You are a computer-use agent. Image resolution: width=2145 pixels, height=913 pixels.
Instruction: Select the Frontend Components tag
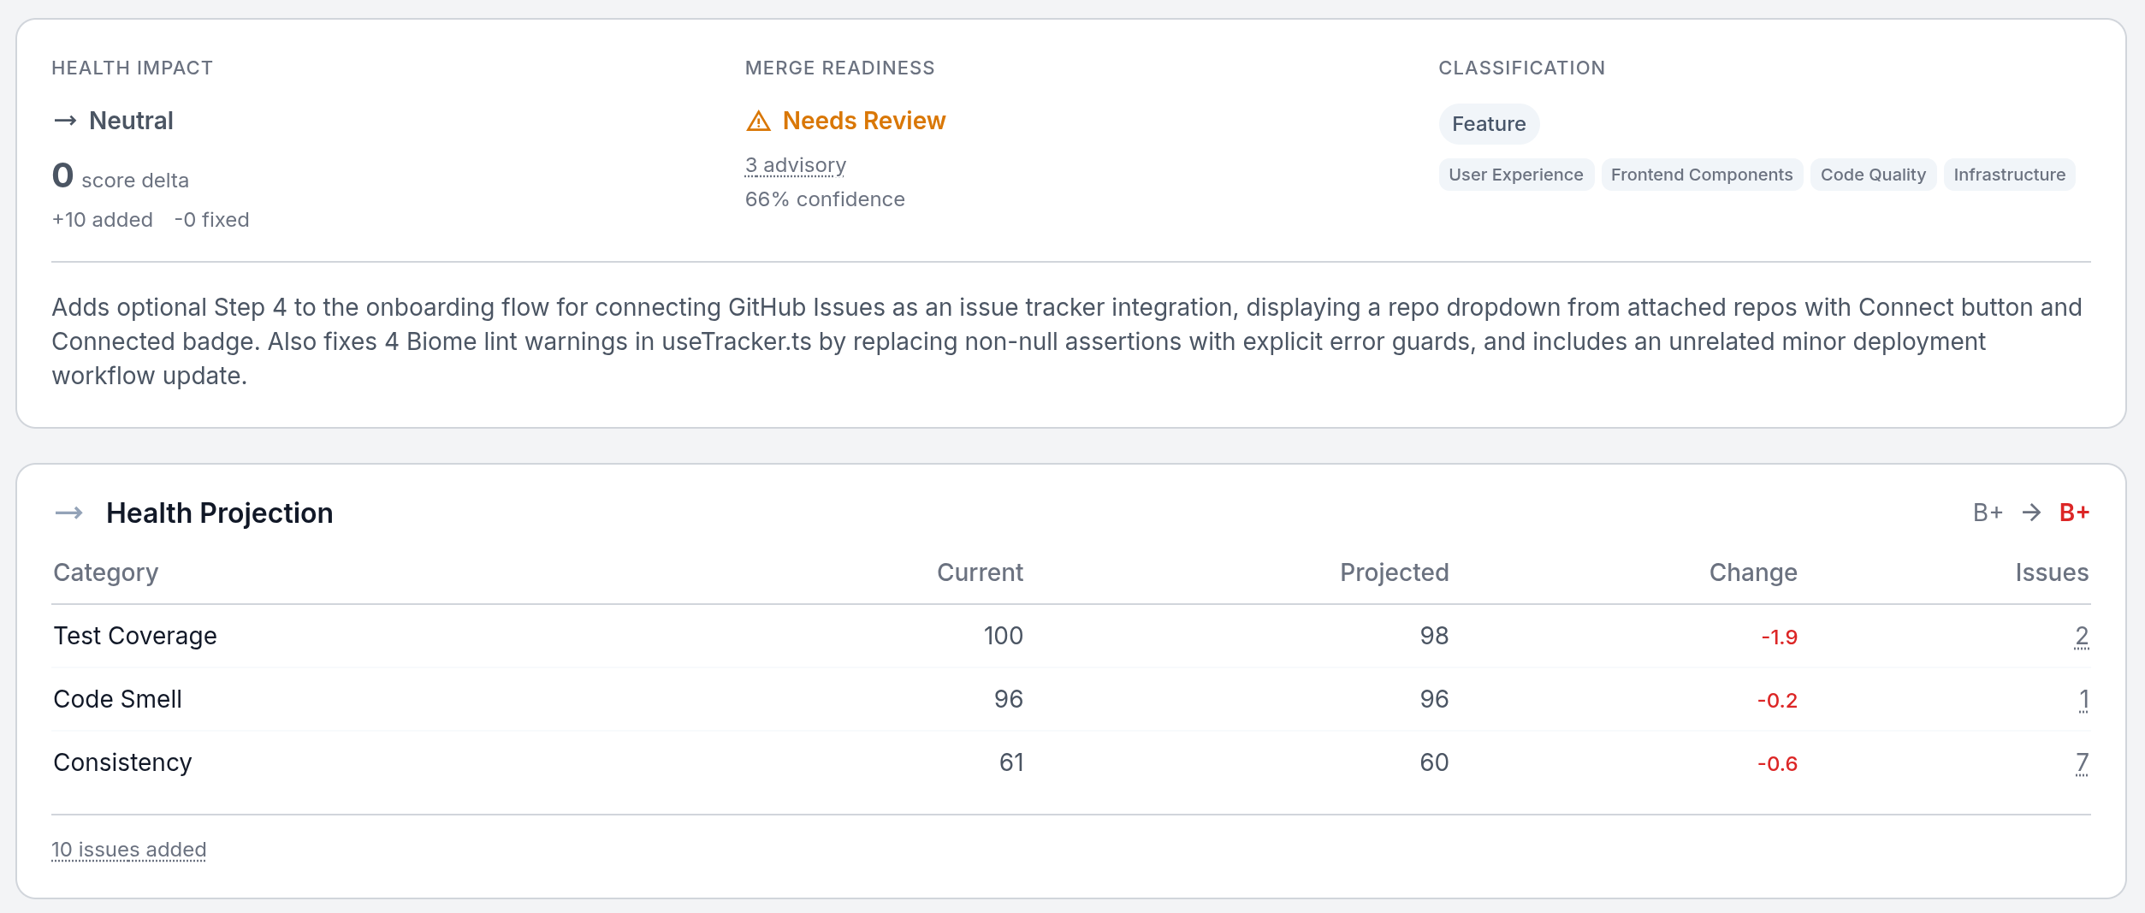tap(1701, 175)
